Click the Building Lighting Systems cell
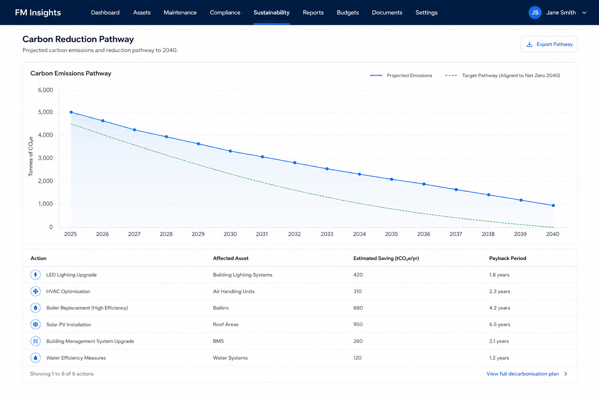This screenshot has width=599, height=399. pyautogui.click(x=243, y=275)
